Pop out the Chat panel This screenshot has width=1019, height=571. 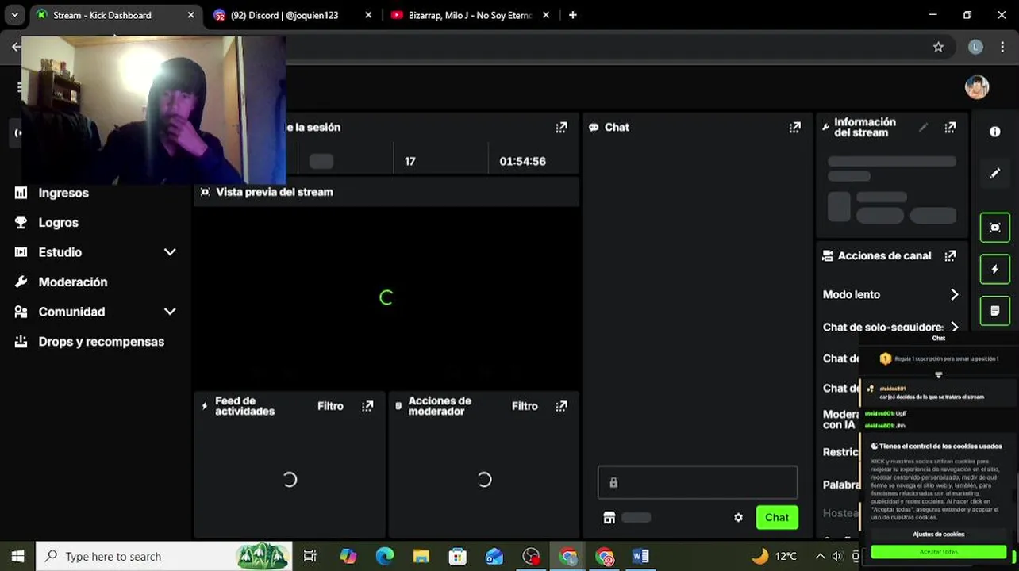794,127
